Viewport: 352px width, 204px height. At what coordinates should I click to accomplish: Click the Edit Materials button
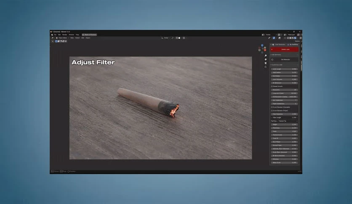(x=284, y=60)
